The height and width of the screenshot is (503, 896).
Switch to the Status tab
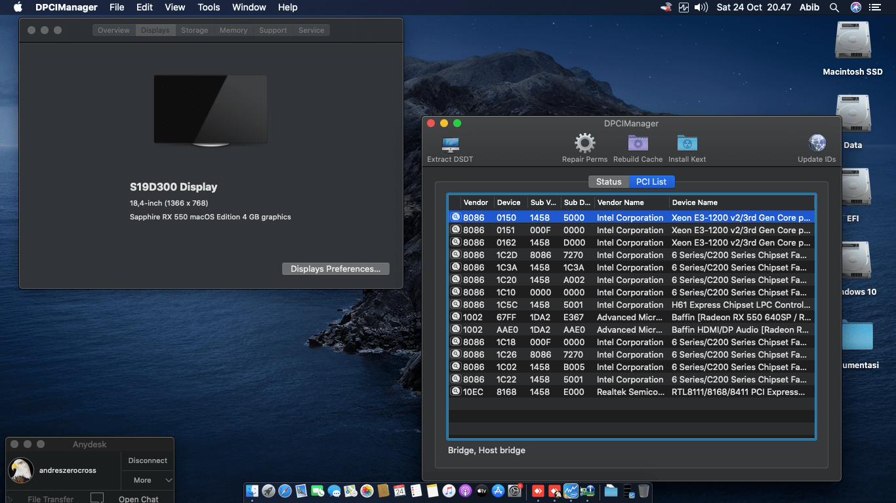tap(607, 181)
